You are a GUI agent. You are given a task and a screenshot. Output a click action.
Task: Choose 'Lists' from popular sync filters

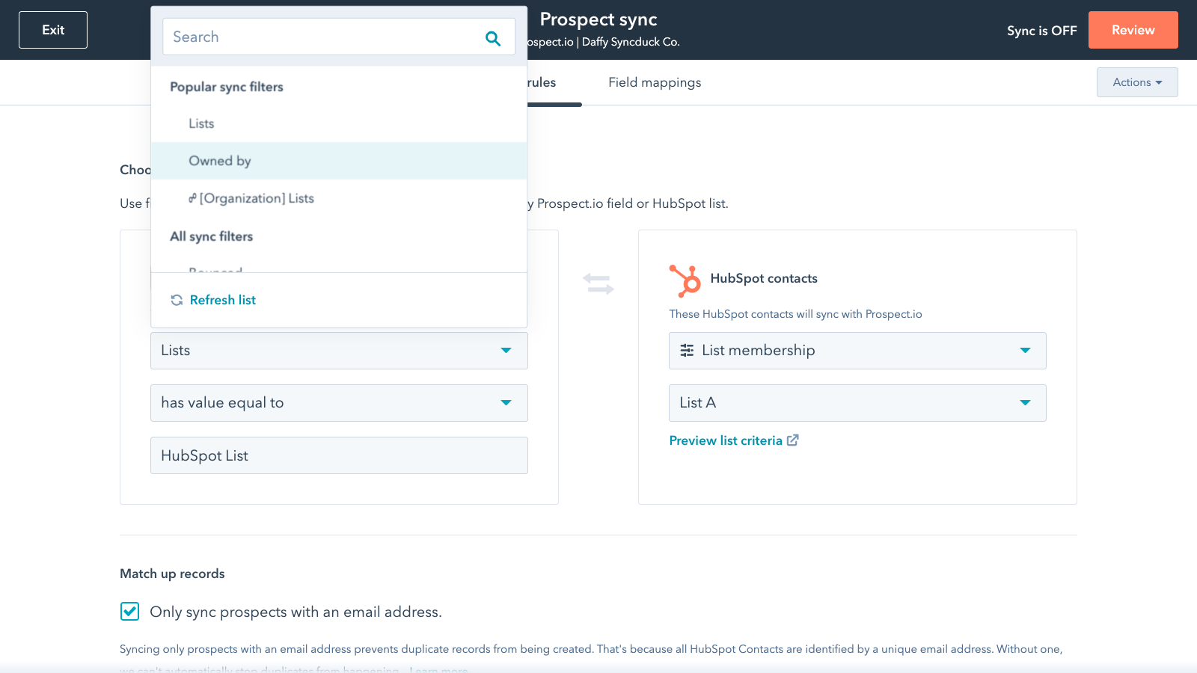tap(201, 123)
